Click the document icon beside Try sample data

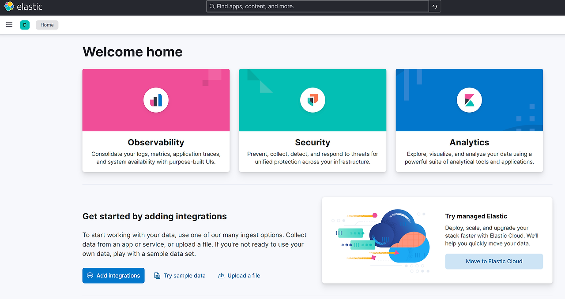tap(157, 276)
